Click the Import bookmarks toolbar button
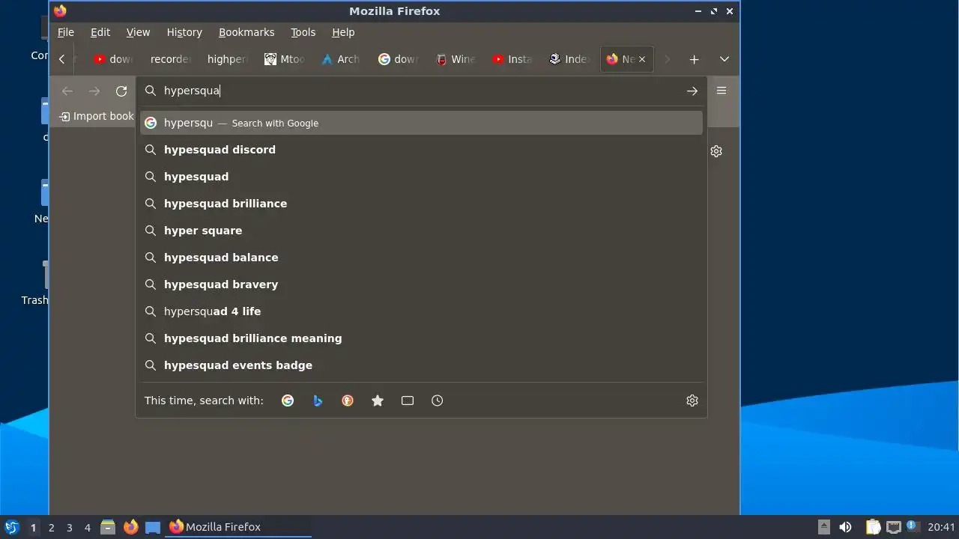 [x=96, y=116]
